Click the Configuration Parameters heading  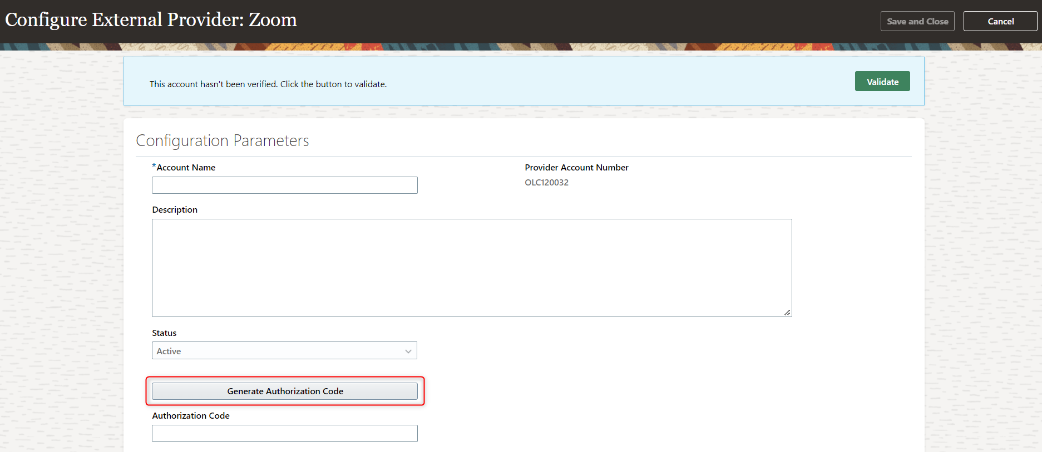[x=223, y=140]
